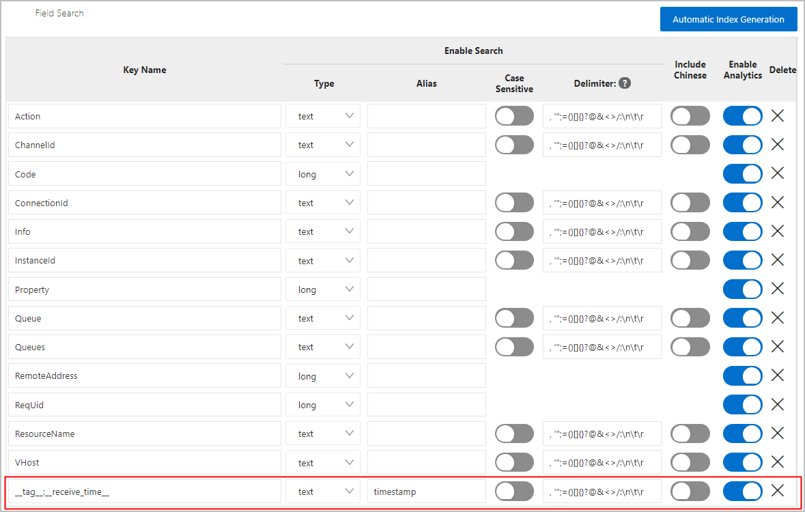The height and width of the screenshot is (512, 805).
Task: Delete the Queue field row
Action: pos(777,318)
